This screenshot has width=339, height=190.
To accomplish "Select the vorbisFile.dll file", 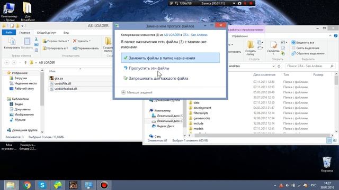I will point(63,83).
